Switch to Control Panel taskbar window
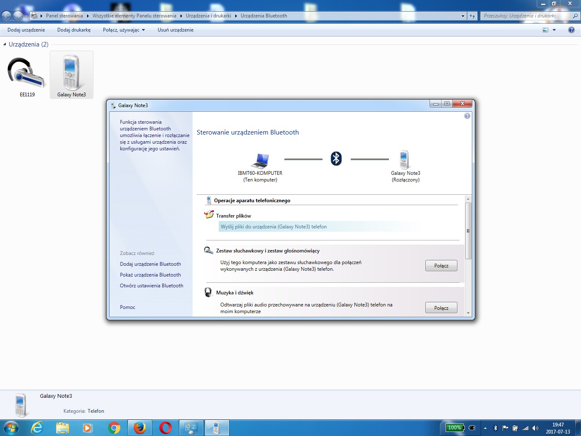The height and width of the screenshot is (436, 581). tap(191, 428)
